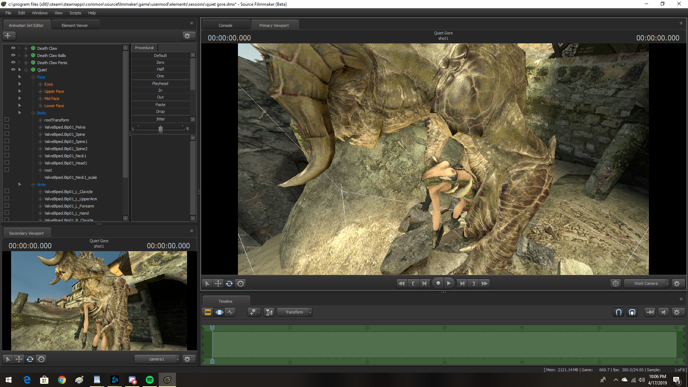This screenshot has width=688, height=387.
Task: Check the box beside ValveBiped.Bip01_Spine
Action: click(x=7, y=134)
